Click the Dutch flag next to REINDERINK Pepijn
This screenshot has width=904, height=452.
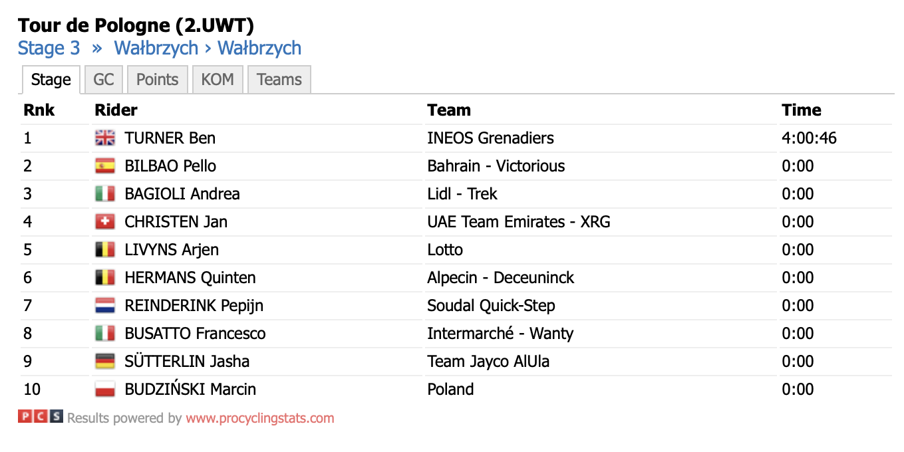click(105, 306)
